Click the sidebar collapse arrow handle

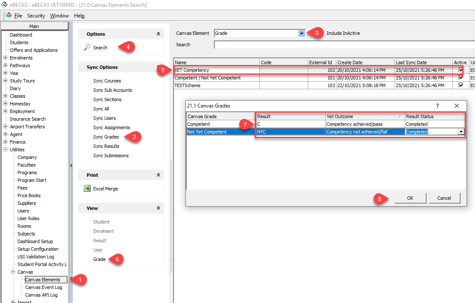71,165
